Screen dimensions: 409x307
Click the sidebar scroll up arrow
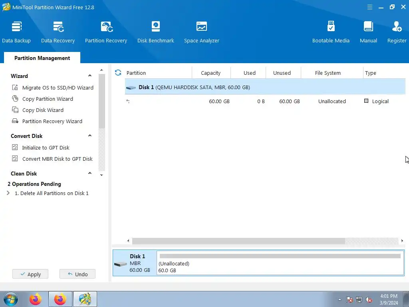pos(102,70)
